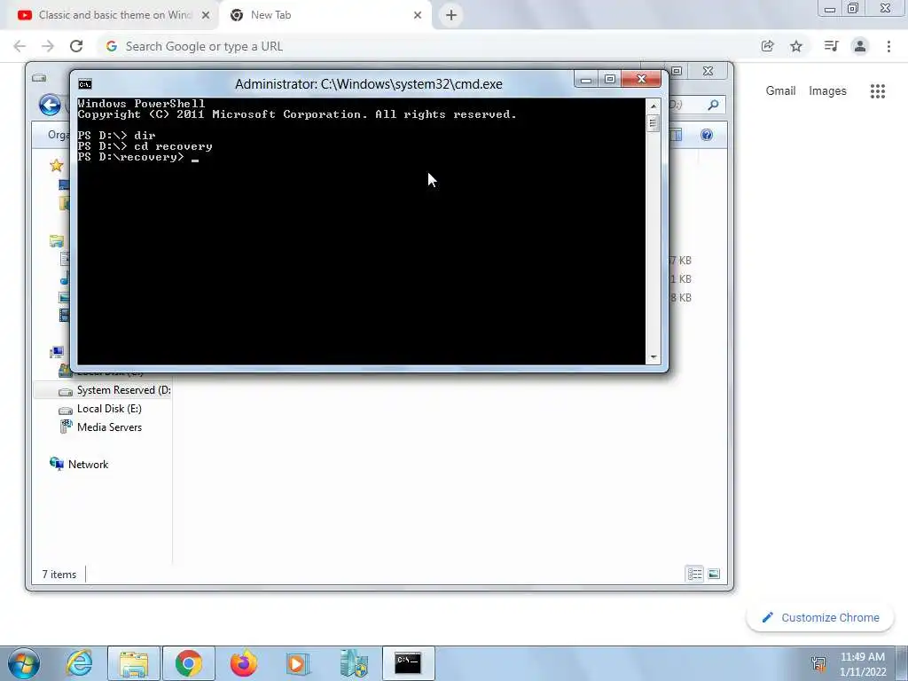Share this page from the address bar

coord(768,46)
